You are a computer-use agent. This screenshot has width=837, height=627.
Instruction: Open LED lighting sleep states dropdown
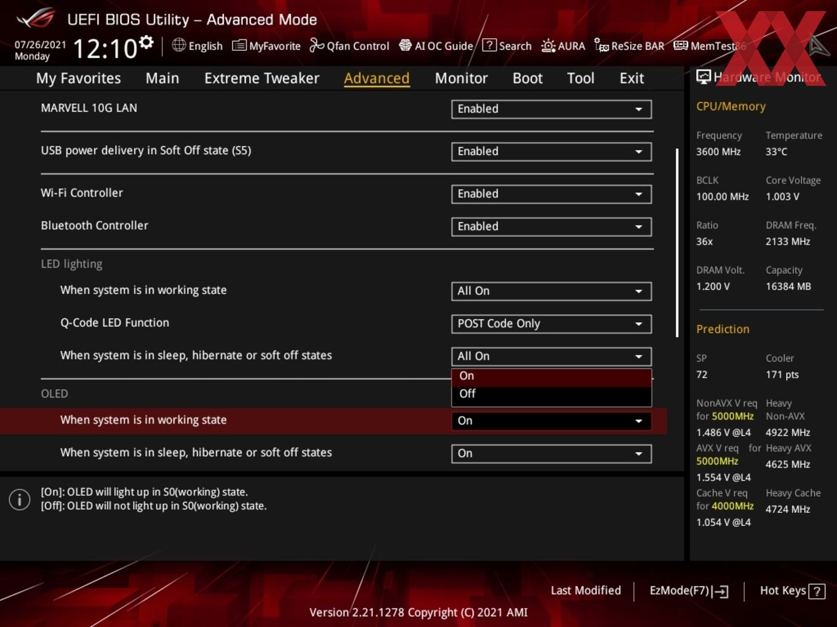tap(551, 356)
